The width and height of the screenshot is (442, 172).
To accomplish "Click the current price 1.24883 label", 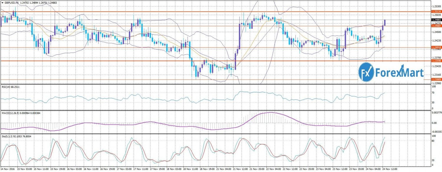I will [436, 20].
